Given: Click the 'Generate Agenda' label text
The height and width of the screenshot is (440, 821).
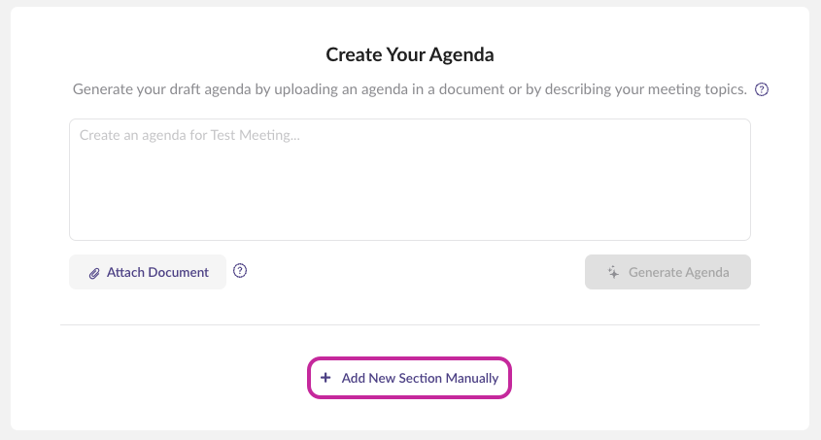Looking at the screenshot, I should click(x=678, y=272).
